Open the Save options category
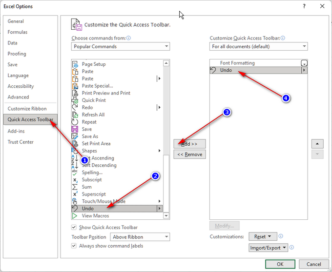 tap(13, 65)
